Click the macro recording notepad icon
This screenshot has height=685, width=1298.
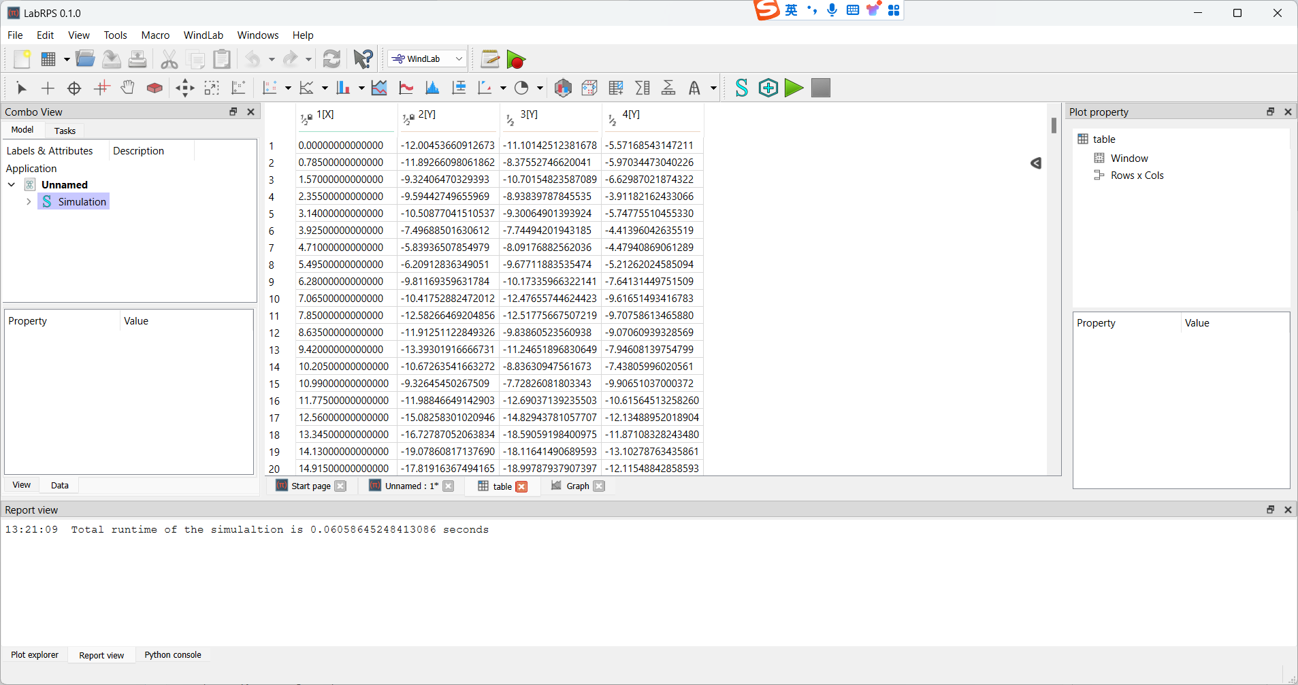489,59
